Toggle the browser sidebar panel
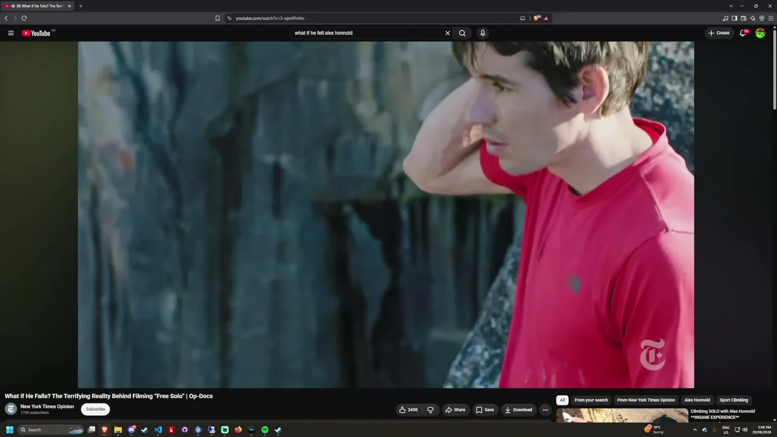Screen dimensions: 777x437 735,18
